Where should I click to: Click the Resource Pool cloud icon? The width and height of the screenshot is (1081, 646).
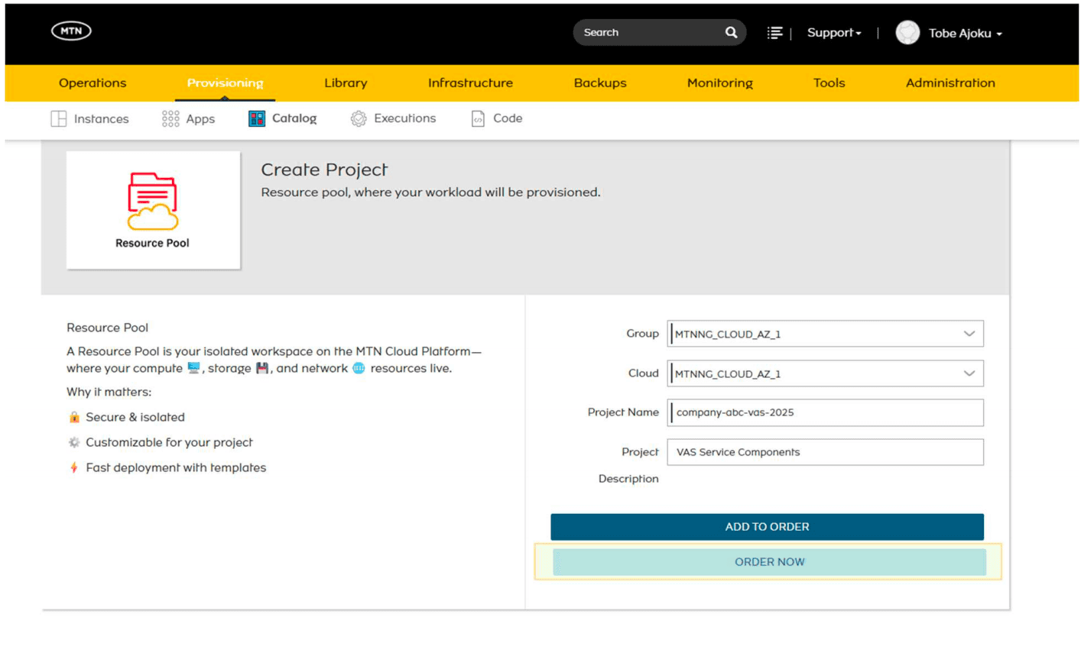coord(152,201)
